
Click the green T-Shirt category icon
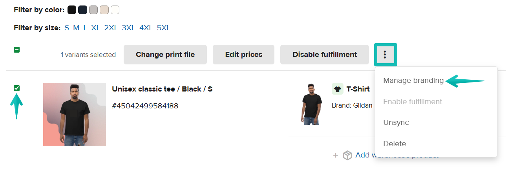pyautogui.click(x=338, y=89)
